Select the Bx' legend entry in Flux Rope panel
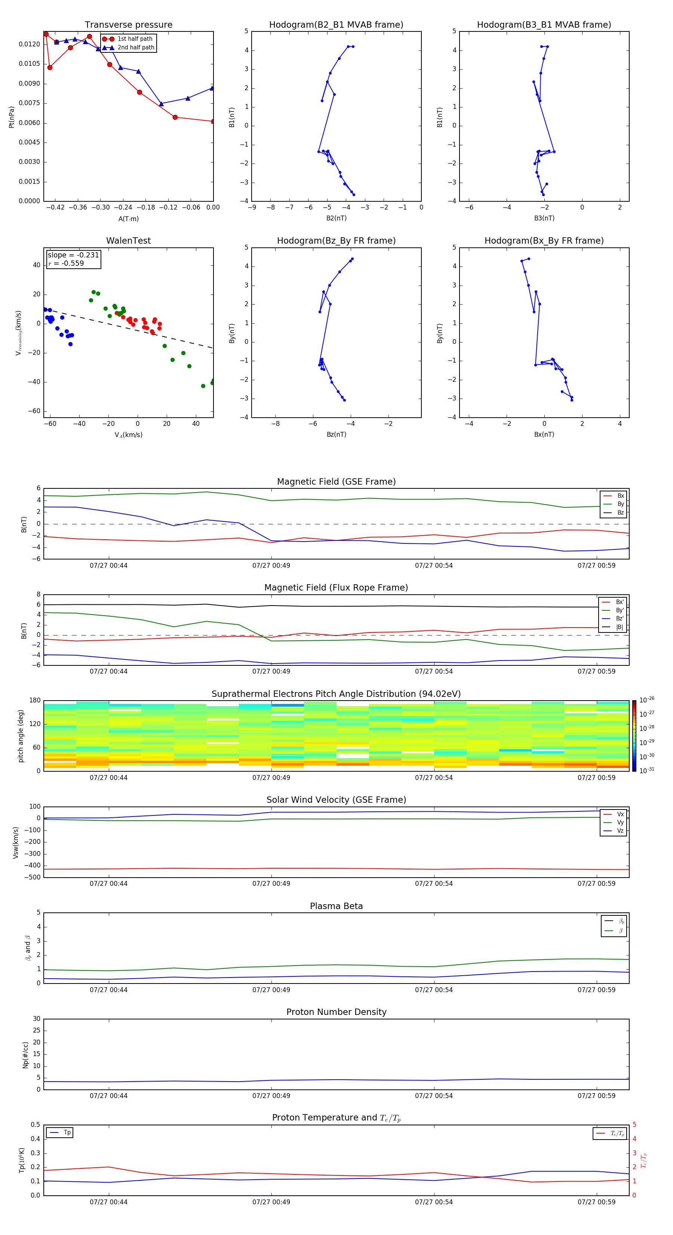Viewport: 673px width, 1235px height. point(613,602)
